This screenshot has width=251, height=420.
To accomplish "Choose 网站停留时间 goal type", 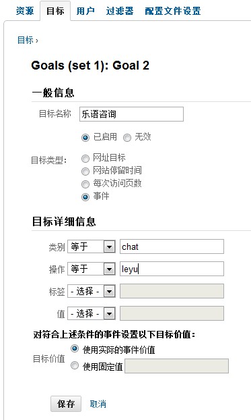I will tap(85, 171).
